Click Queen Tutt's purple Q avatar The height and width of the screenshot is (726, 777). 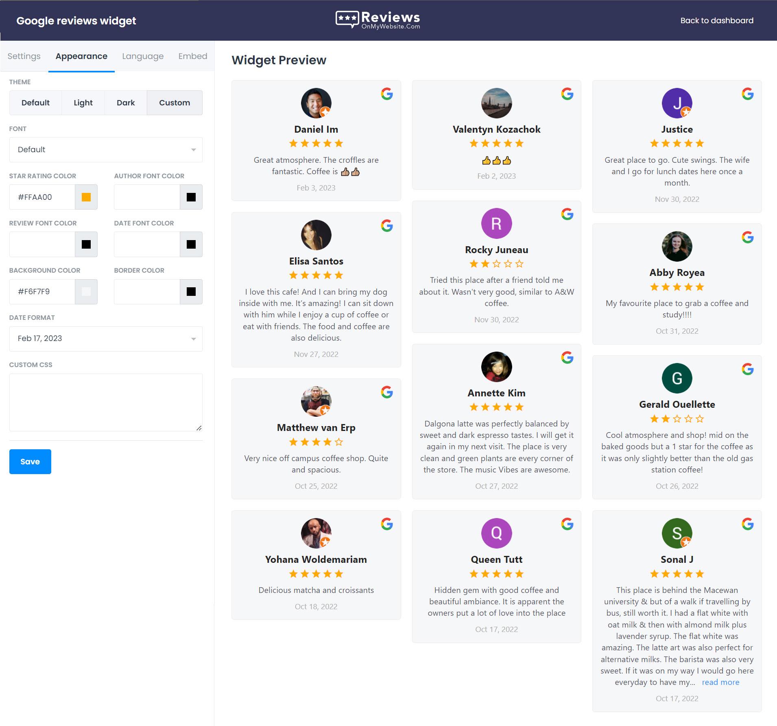coord(496,533)
